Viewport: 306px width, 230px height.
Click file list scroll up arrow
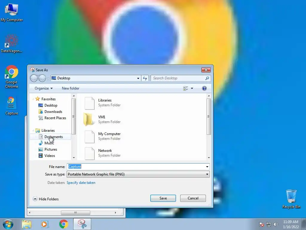pos(209,96)
